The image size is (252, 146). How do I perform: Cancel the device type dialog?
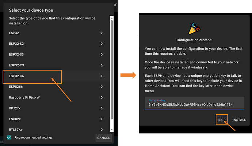[103, 138]
